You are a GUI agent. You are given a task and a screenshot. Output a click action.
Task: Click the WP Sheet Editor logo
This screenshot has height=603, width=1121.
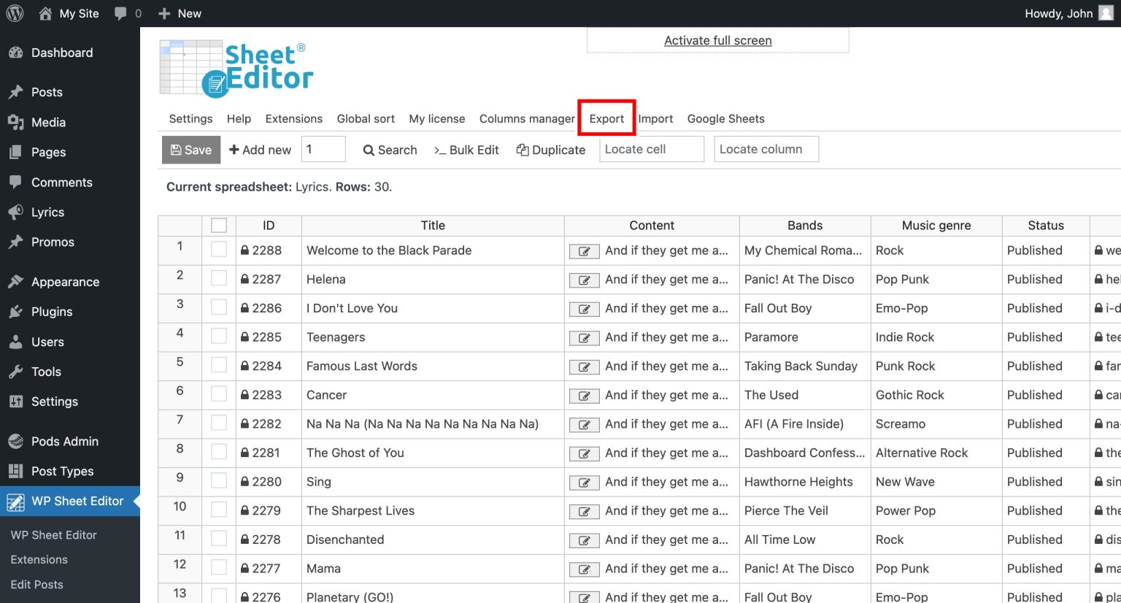(x=235, y=67)
